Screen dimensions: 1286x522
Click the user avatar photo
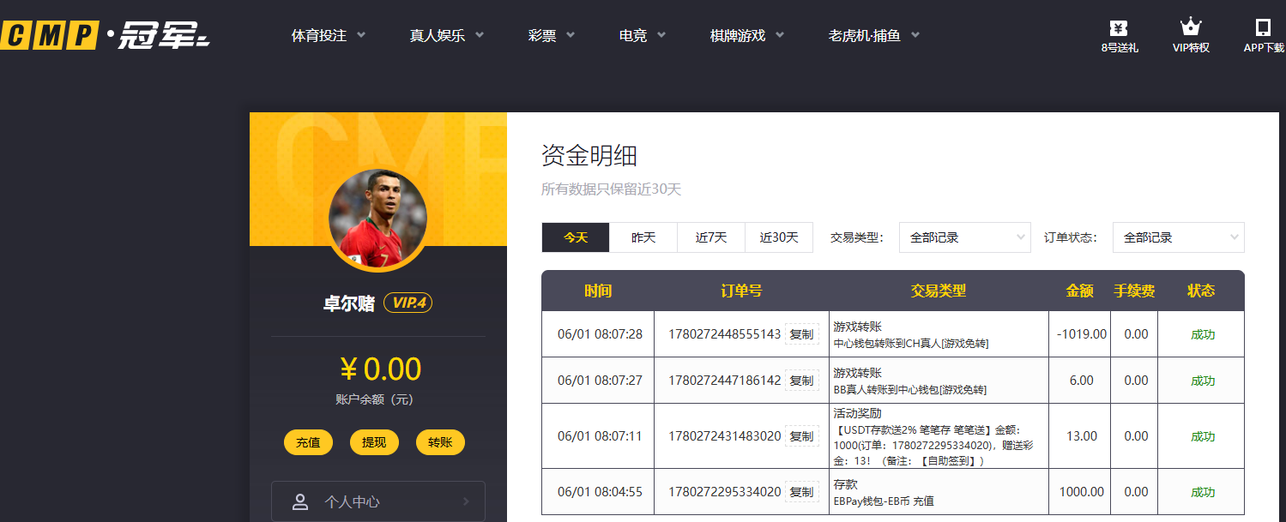tap(377, 219)
